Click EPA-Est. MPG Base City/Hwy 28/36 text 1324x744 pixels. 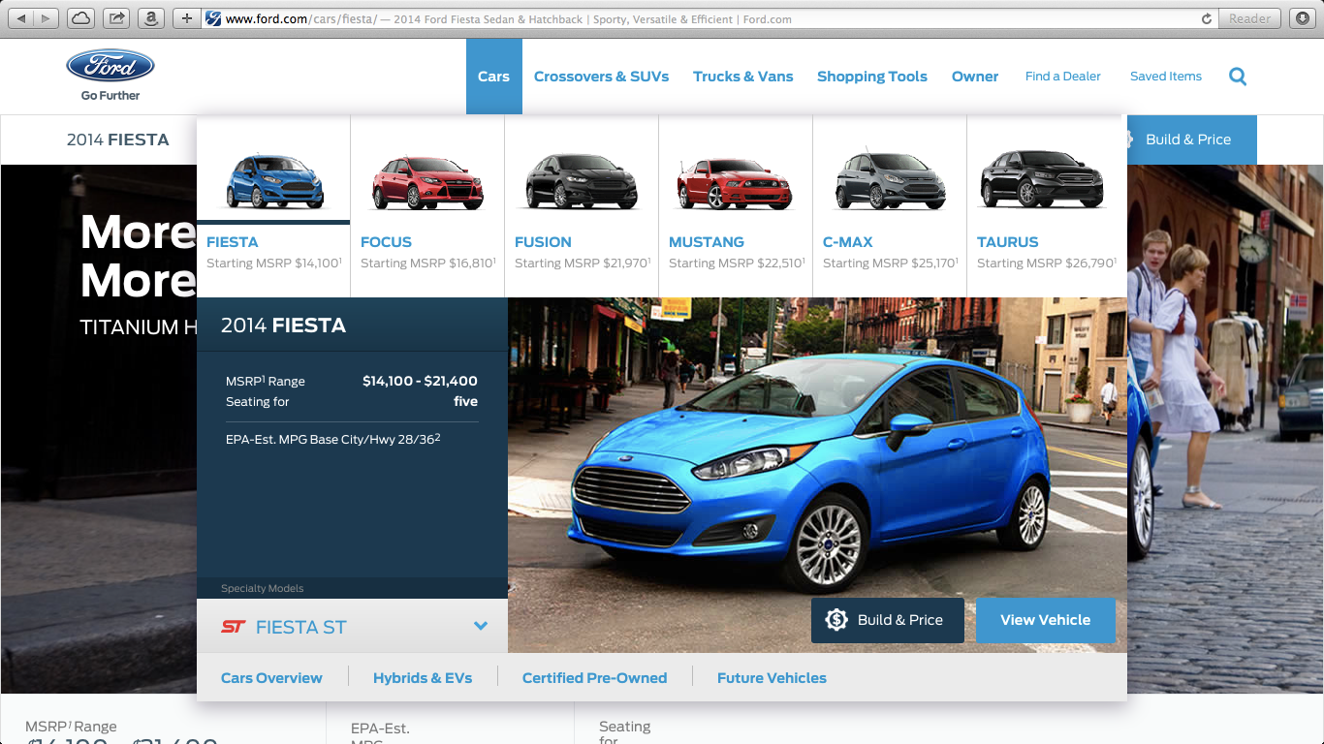pyautogui.click(x=333, y=439)
